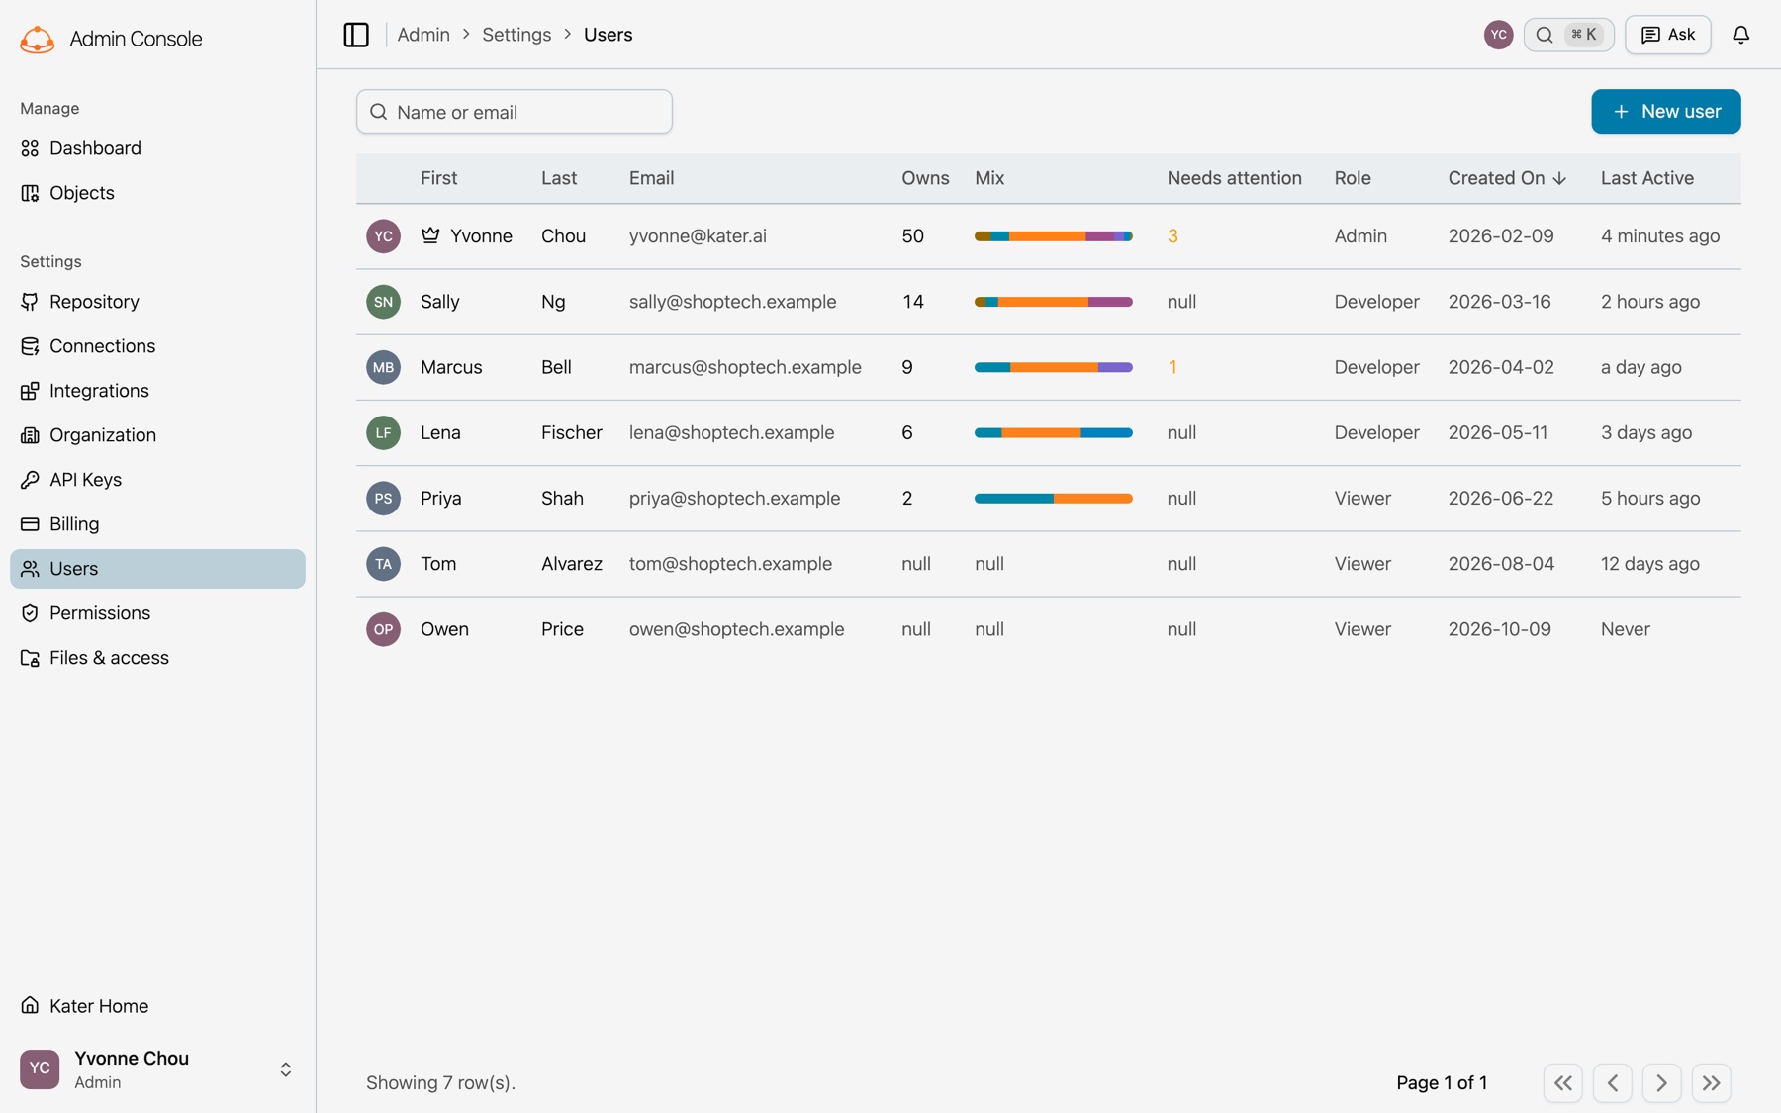This screenshot has width=1781, height=1113.
Task: Open Permissions settings
Action: point(158,613)
